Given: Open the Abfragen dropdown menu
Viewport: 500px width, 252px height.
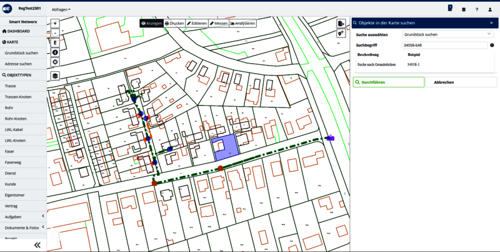Looking at the screenshot, I should click(61, 9).
